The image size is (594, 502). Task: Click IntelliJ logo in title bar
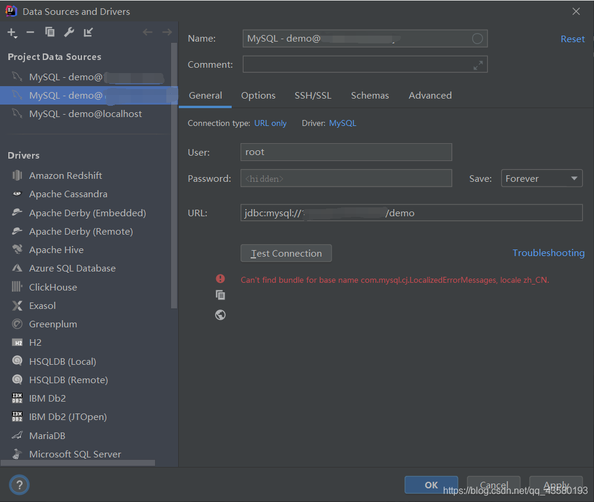pyautogui.click(x=11, y=11)
